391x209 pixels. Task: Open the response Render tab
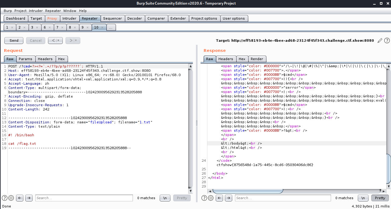[257, 59]
